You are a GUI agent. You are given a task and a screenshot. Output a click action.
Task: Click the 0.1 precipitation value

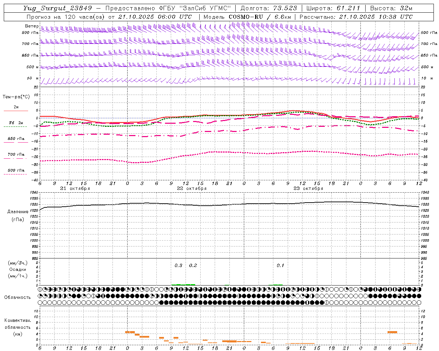point(280,266)
